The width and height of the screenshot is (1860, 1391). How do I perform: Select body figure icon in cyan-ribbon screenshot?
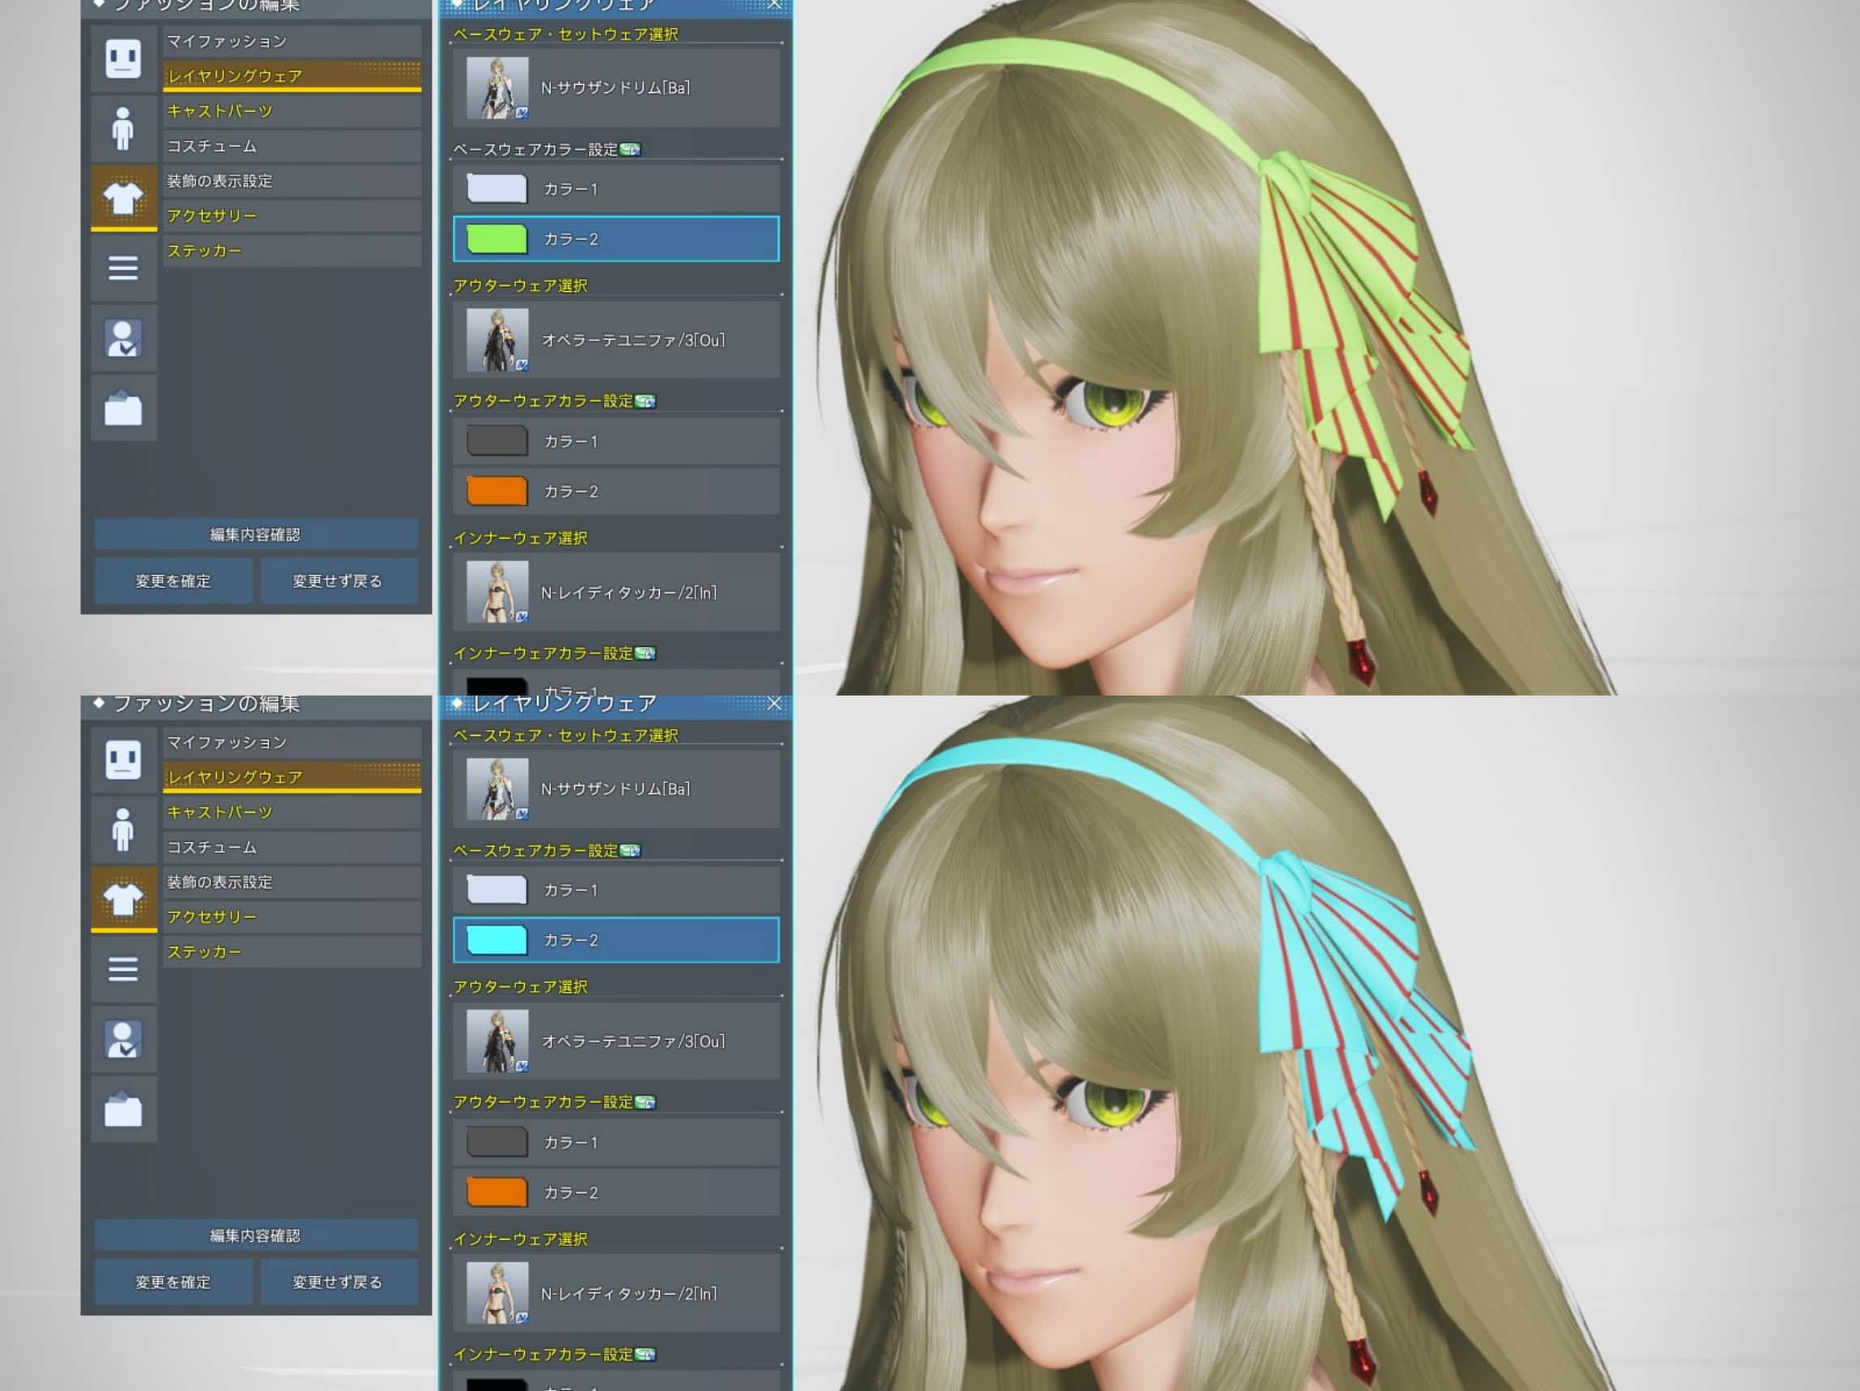point(124,830)
